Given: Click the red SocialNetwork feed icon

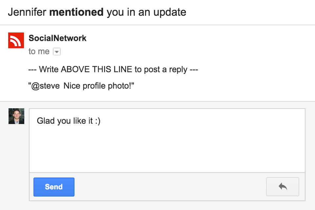Looking at the screenshot, I should click(16, 40).
